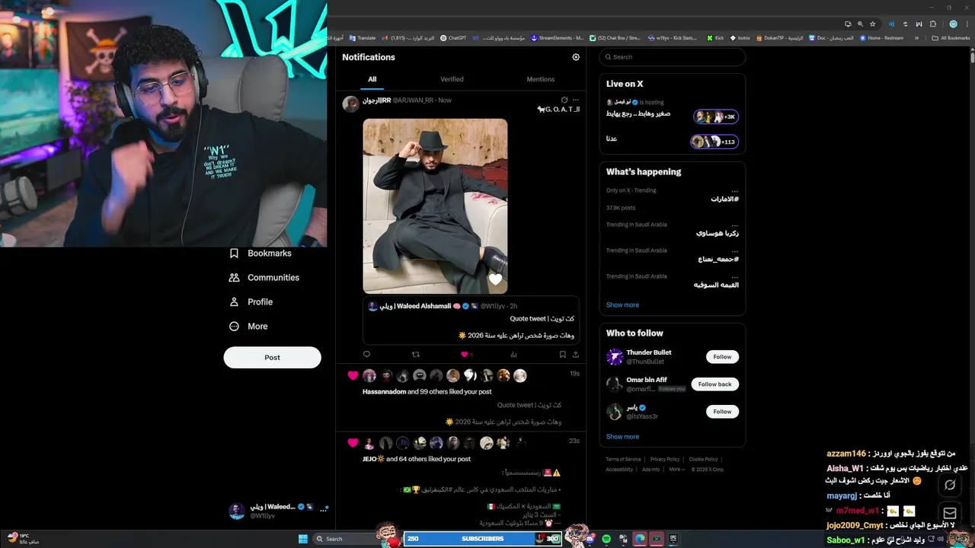Image resolution: width=975 pixels, height=548 pixels.
Task: Open more options for زكريا هوساوي trend
Action: (x=734, y=225)
